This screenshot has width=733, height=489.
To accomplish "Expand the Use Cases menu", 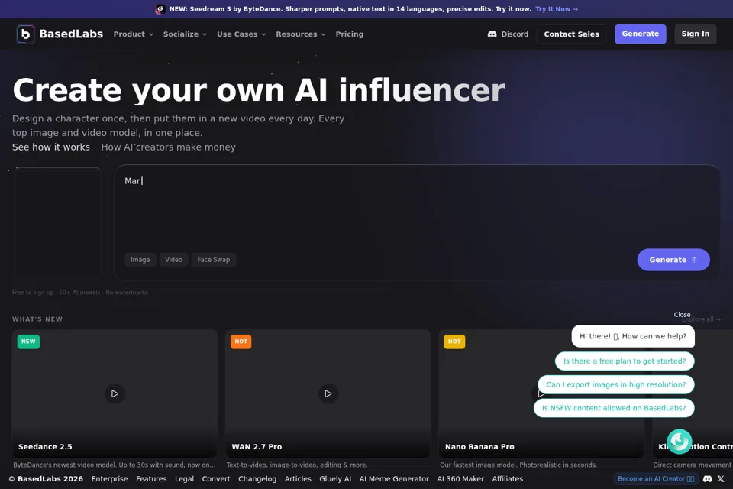I will click(x=241, y=34).
